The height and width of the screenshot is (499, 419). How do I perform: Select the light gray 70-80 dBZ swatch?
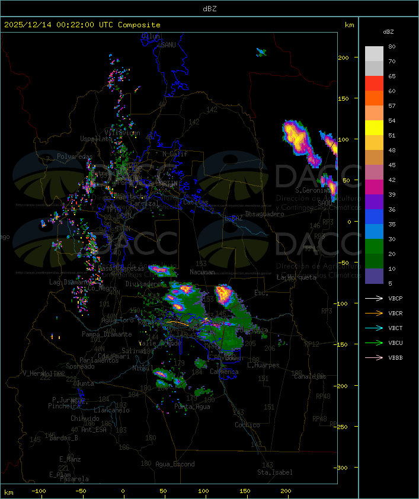374,53
